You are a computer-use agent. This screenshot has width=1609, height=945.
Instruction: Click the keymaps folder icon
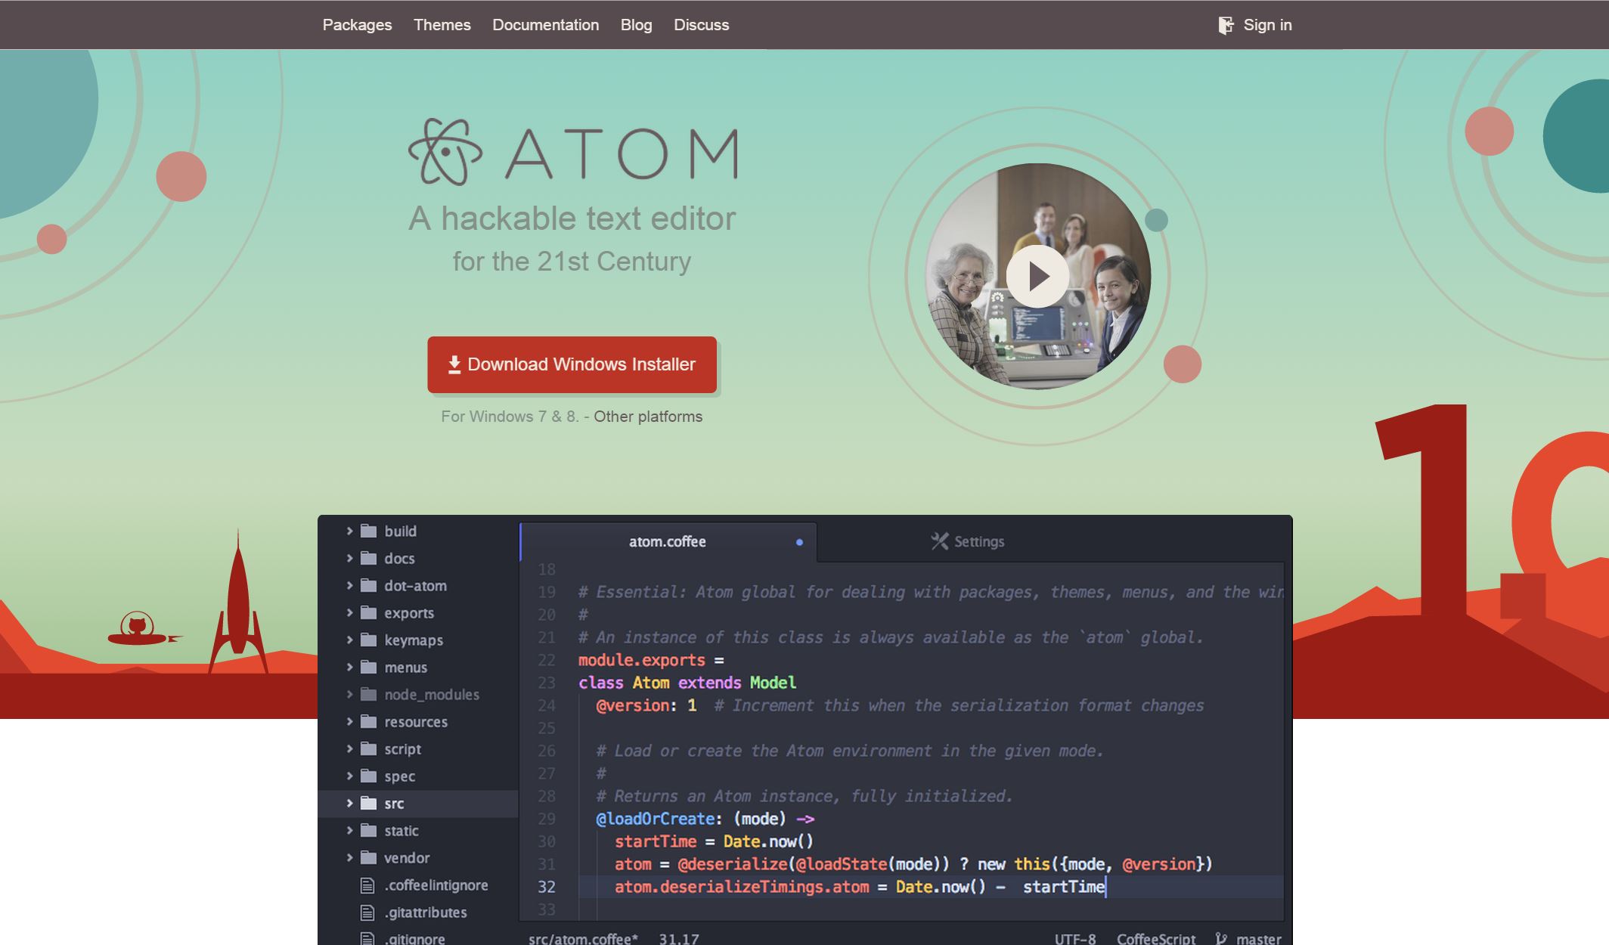[368, 640]
